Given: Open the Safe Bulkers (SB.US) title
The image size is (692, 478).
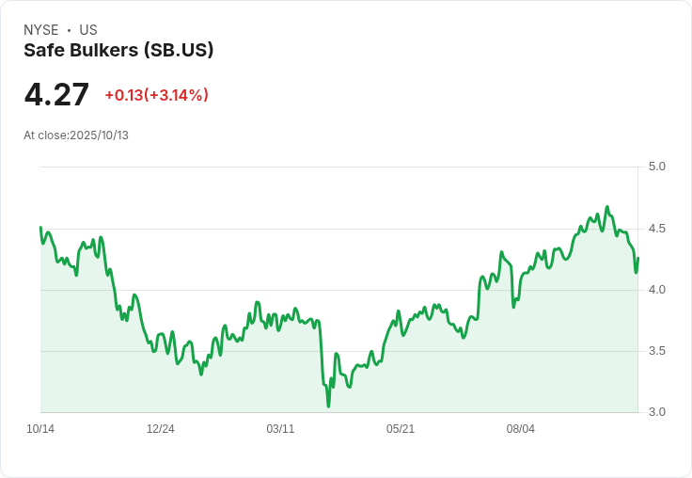Looking at the screenshot, I should pyautogui.click(x=118, y=51).
